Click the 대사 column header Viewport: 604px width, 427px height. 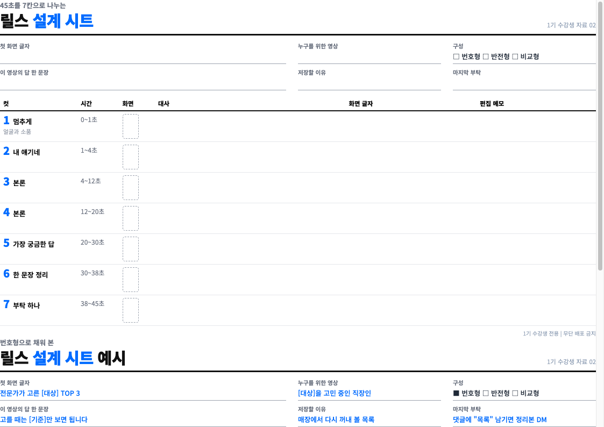164,104
